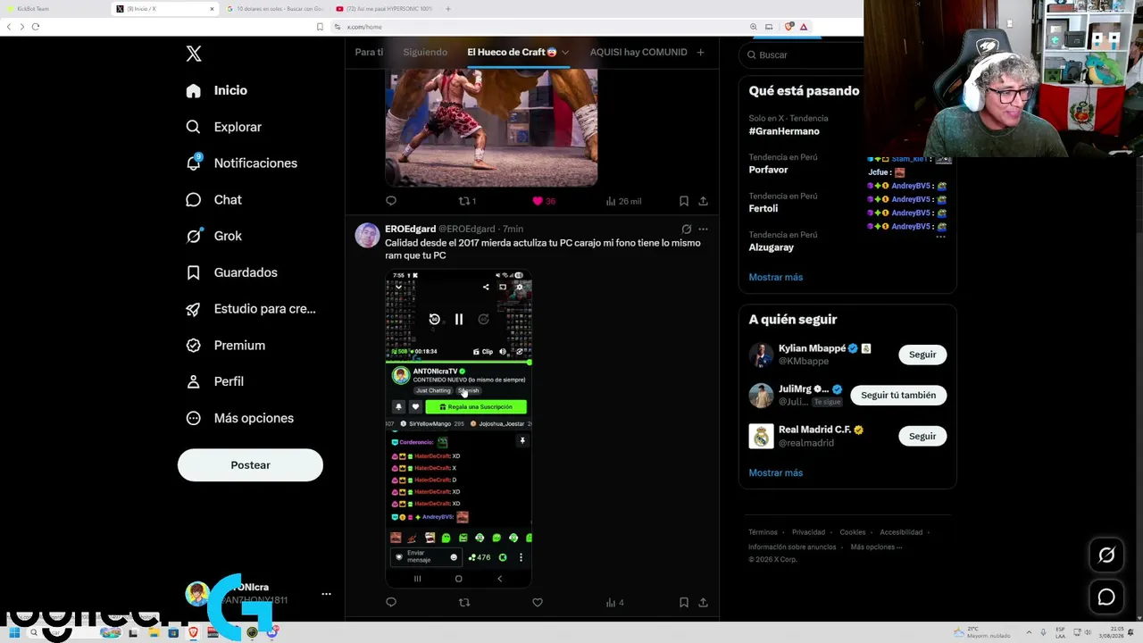This screenshot has height=643, width=1143.
Task: Like EROEdgard's post
Action: tap(538, 603)
